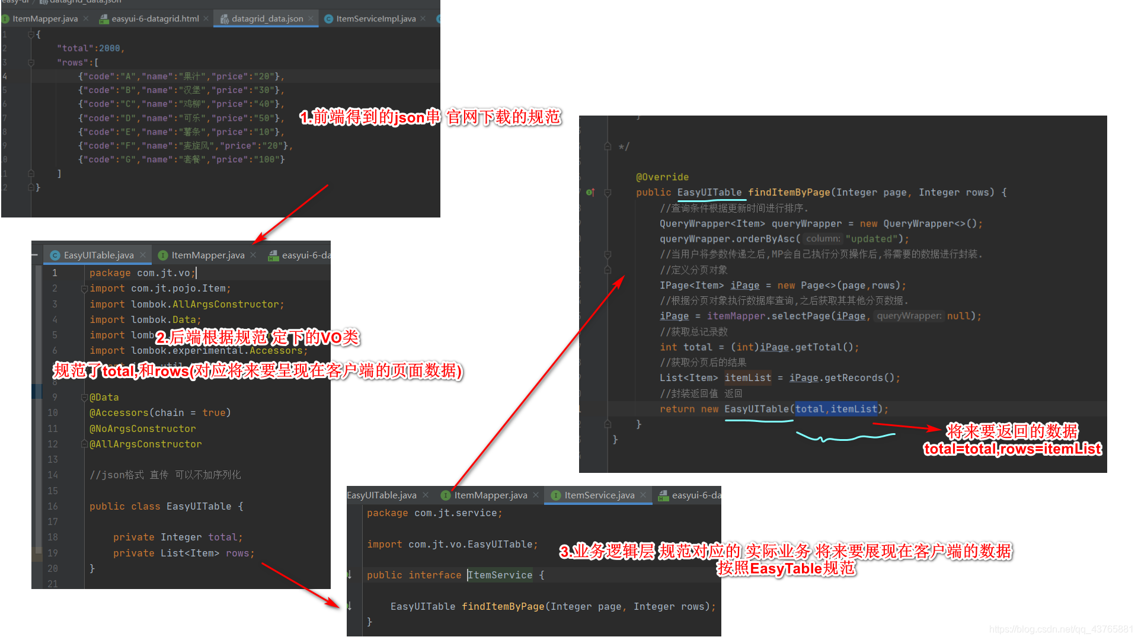Click 'private Integer total;' field
Screen dimensions: 1138x640
[x=178, y=537]
